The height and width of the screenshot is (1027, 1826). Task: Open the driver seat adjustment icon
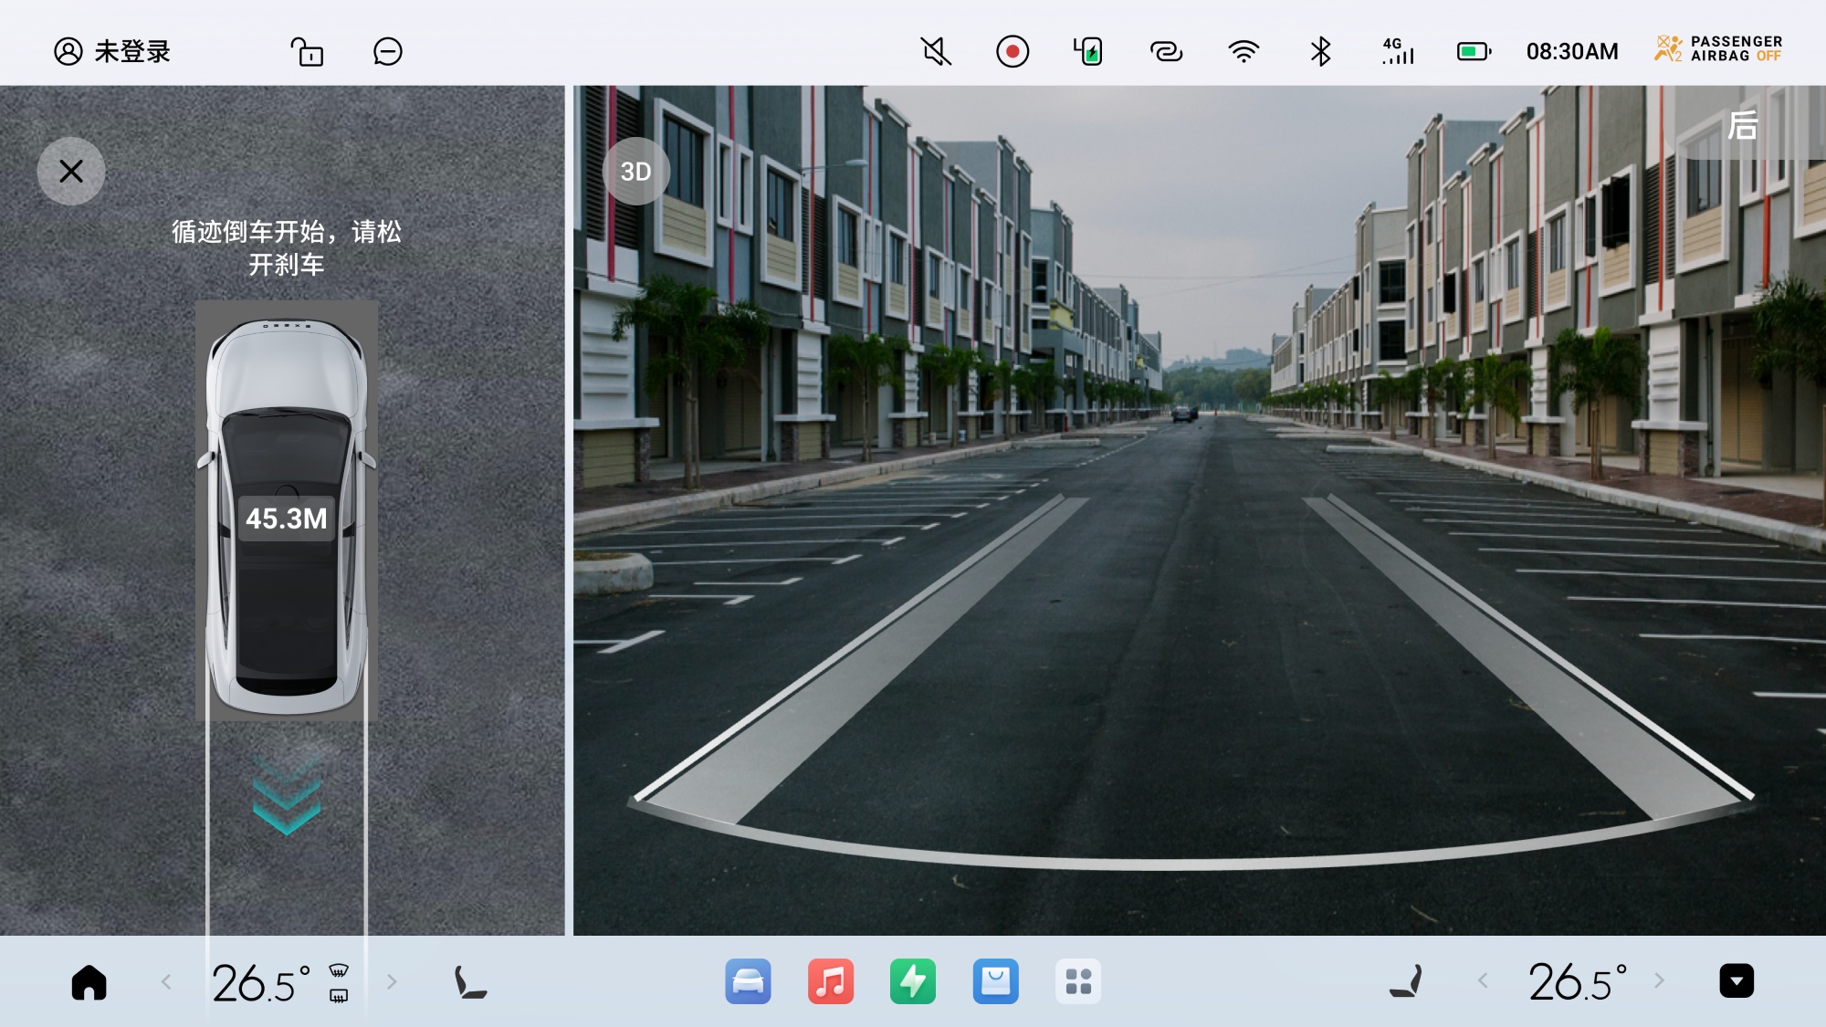469,982
